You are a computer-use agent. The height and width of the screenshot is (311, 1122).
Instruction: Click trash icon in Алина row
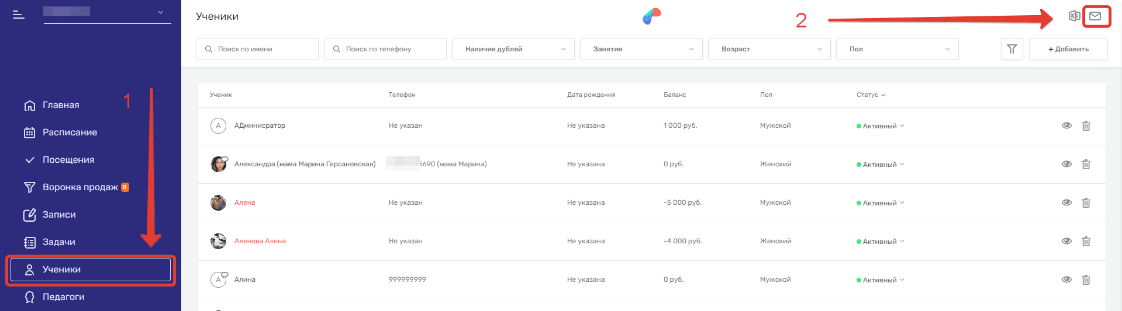tap(1086, 279)
